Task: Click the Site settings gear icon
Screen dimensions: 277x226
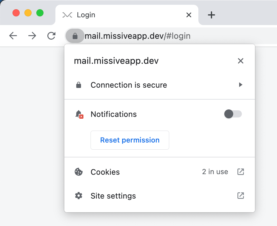Action: (79, 196)
